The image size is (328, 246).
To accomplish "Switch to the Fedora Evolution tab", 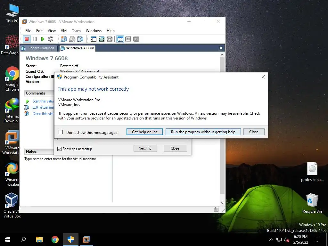I will 38,48.
